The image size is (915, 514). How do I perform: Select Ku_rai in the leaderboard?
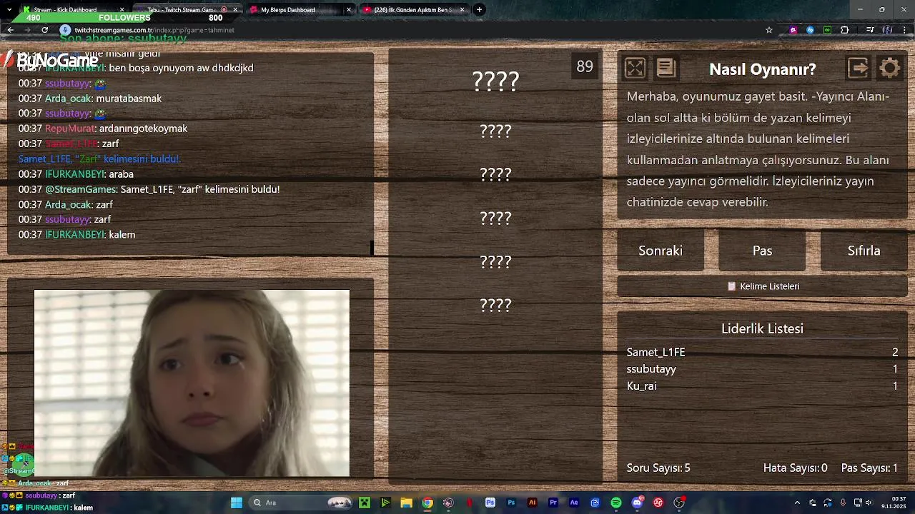[641, 386]
